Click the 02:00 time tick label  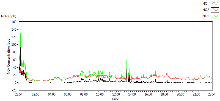click(x=36, y=94)
